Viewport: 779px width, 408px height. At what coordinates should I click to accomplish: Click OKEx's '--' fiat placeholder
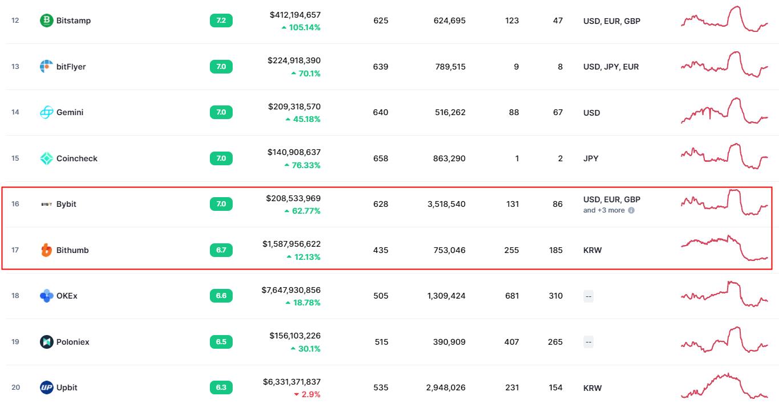pos(589,296)
